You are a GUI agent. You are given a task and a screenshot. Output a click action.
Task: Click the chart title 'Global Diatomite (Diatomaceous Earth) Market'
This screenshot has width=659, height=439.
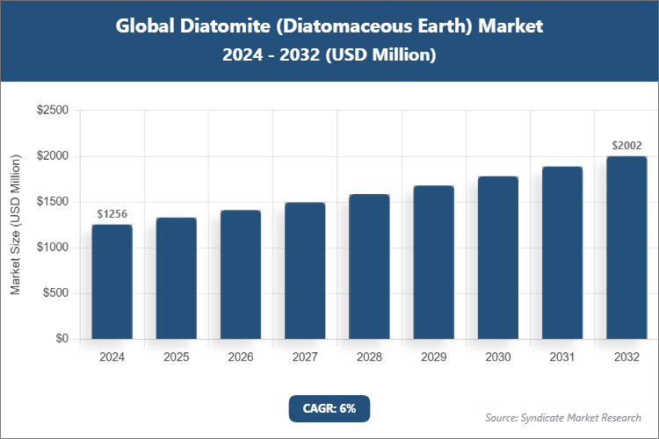click(329, 26)
